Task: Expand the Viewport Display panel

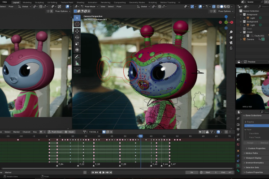Action: coord(253,158)
